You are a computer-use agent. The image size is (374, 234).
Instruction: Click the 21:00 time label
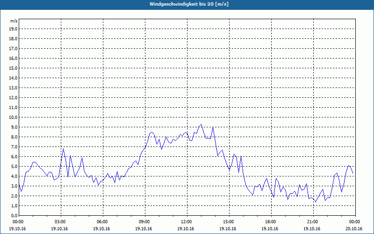(x=313, y=222)
